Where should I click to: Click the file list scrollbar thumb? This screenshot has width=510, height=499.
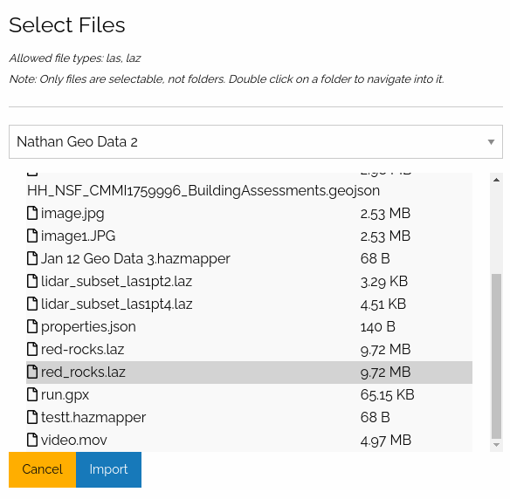click(496, 357)
